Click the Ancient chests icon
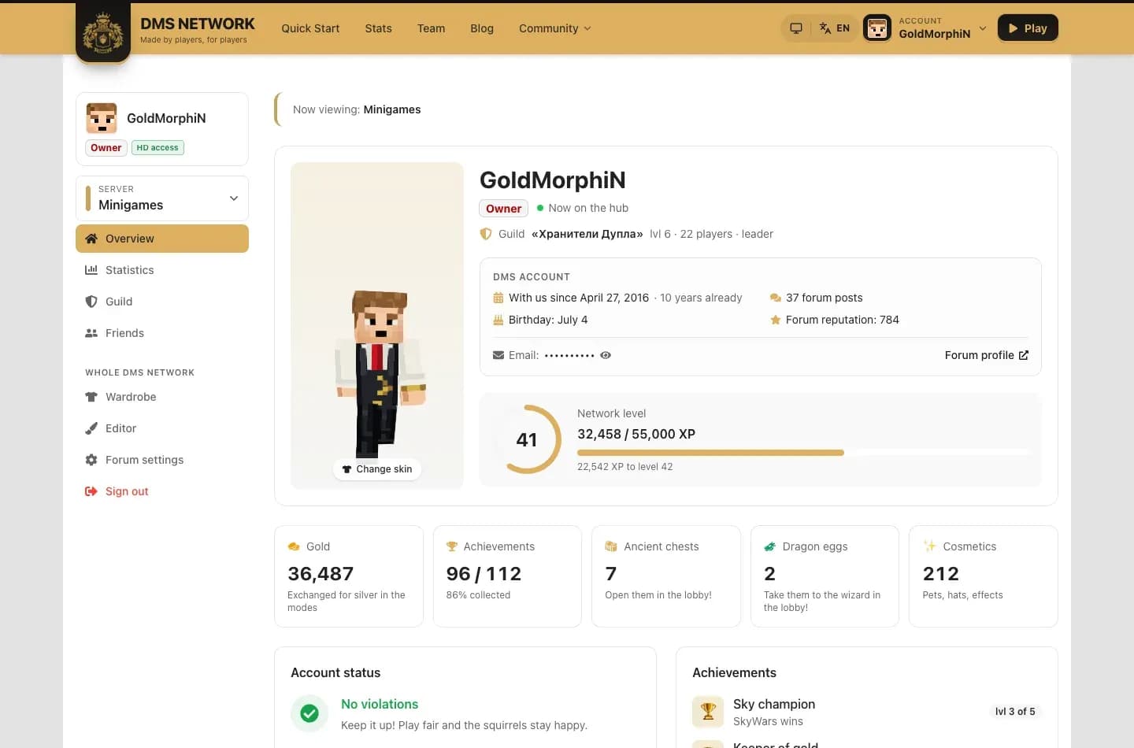This screenshot has width=1134, height=748. tap(611, 546)
